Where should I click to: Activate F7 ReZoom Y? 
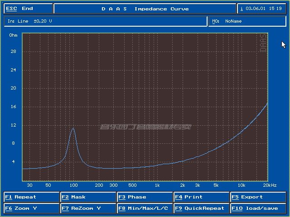(88, 208)
